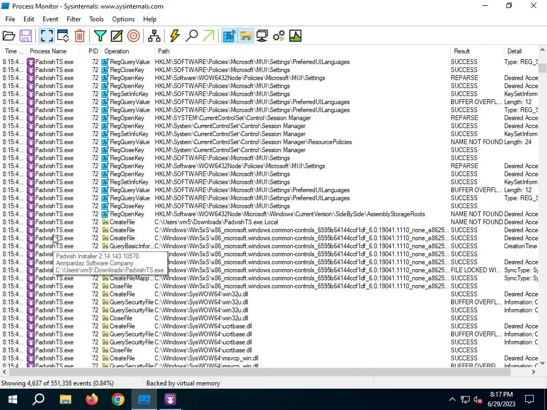Screen dimensions: 547x410
Task: Click the QueryBasicInfor... operation cell
Action: click(x=128, y=246)
